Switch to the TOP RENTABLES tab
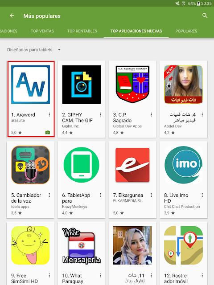The height and width of the screenshot is (285, 214). 82,31
